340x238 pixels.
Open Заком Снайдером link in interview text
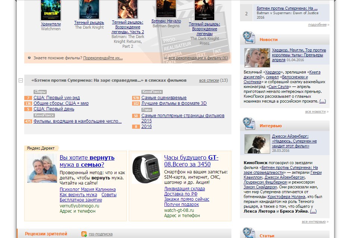tap(260, 187)
